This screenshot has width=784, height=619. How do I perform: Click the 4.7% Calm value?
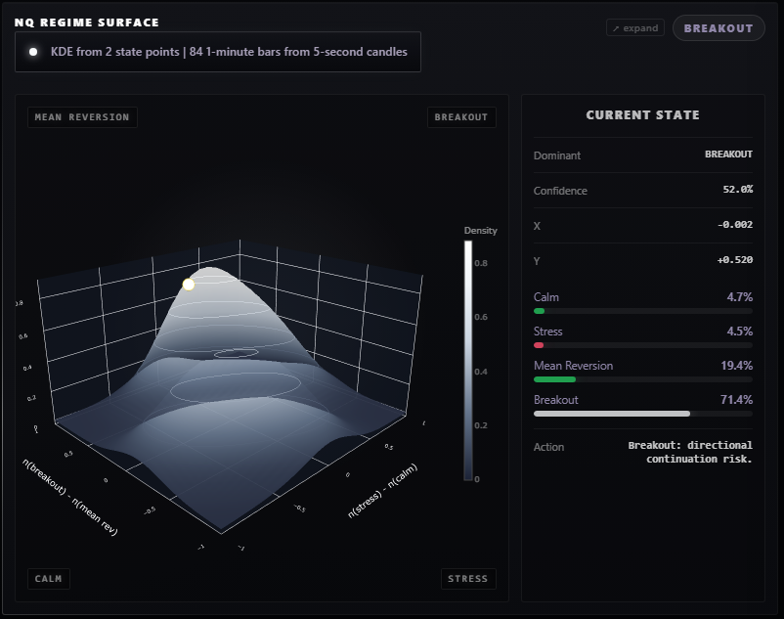point(739,297)
